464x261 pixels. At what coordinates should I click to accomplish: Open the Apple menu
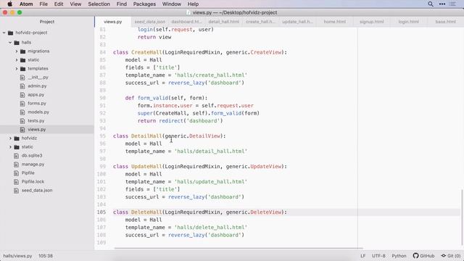[x=9, y=4]
